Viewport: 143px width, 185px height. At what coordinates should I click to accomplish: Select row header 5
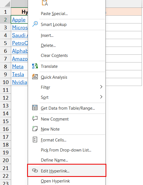click(x=5, y=43)
